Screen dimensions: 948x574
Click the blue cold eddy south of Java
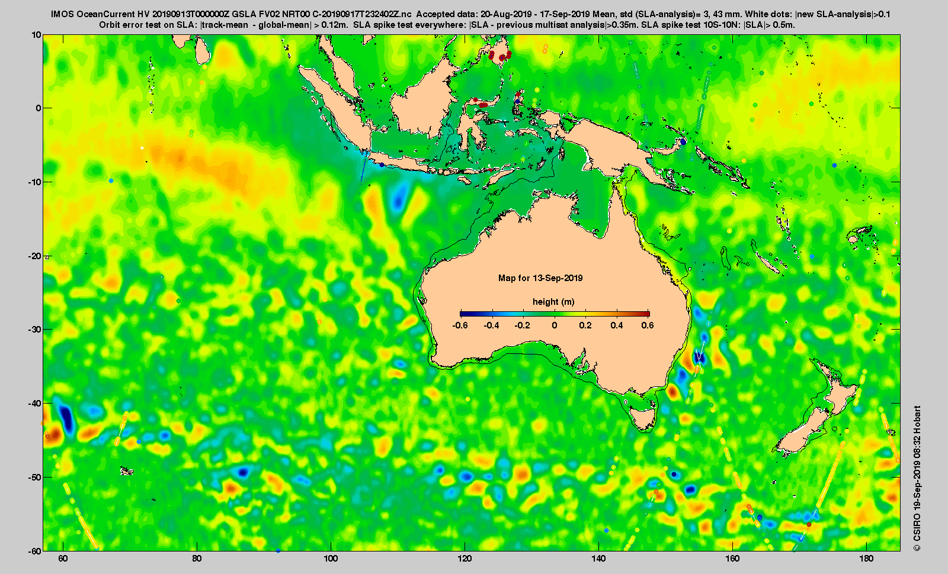[x=399, y=198]
